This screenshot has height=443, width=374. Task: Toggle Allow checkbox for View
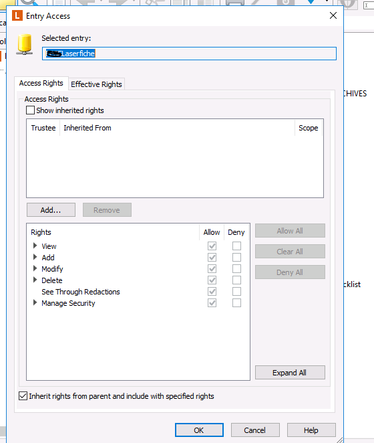pos(212,246)
